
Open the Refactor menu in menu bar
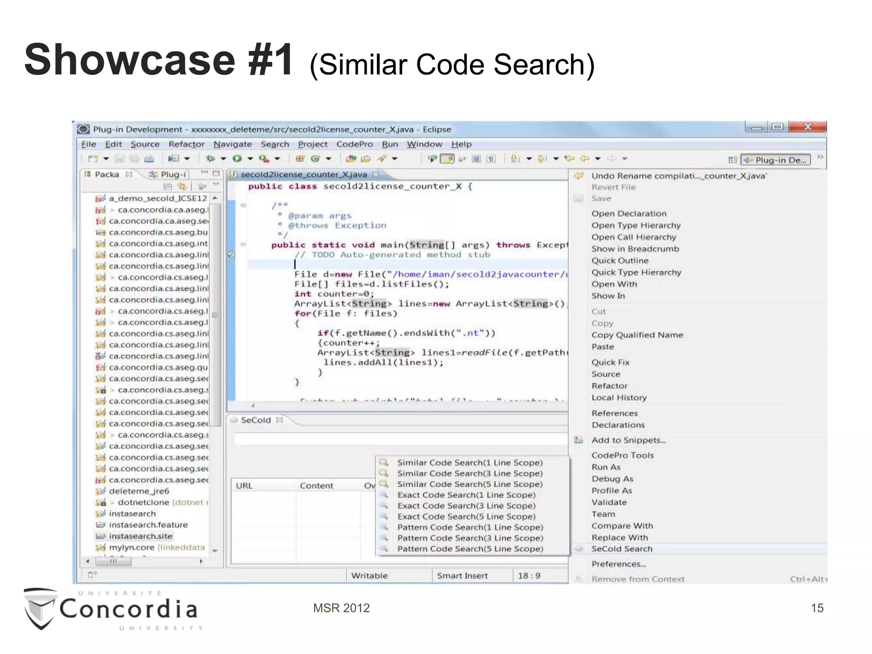186,144
